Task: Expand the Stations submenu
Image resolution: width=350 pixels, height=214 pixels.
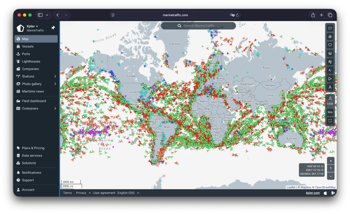Action: tap(55, 76)
